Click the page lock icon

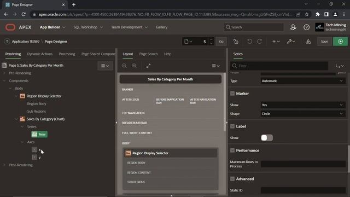pyautogui.click(x=236, y=42)
